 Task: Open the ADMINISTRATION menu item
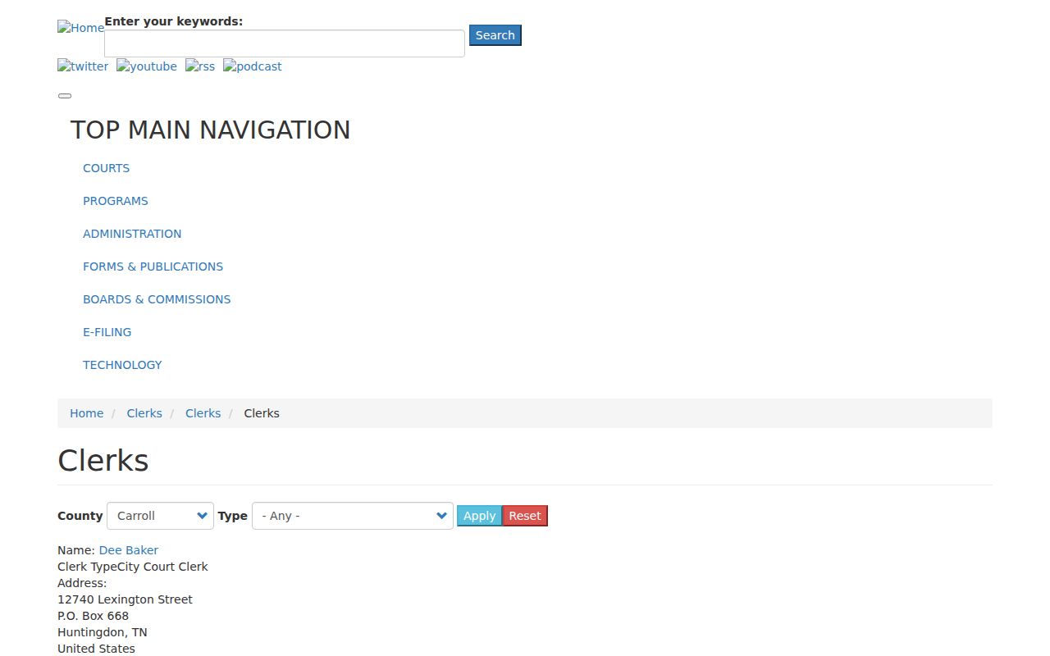coord(132,234)
